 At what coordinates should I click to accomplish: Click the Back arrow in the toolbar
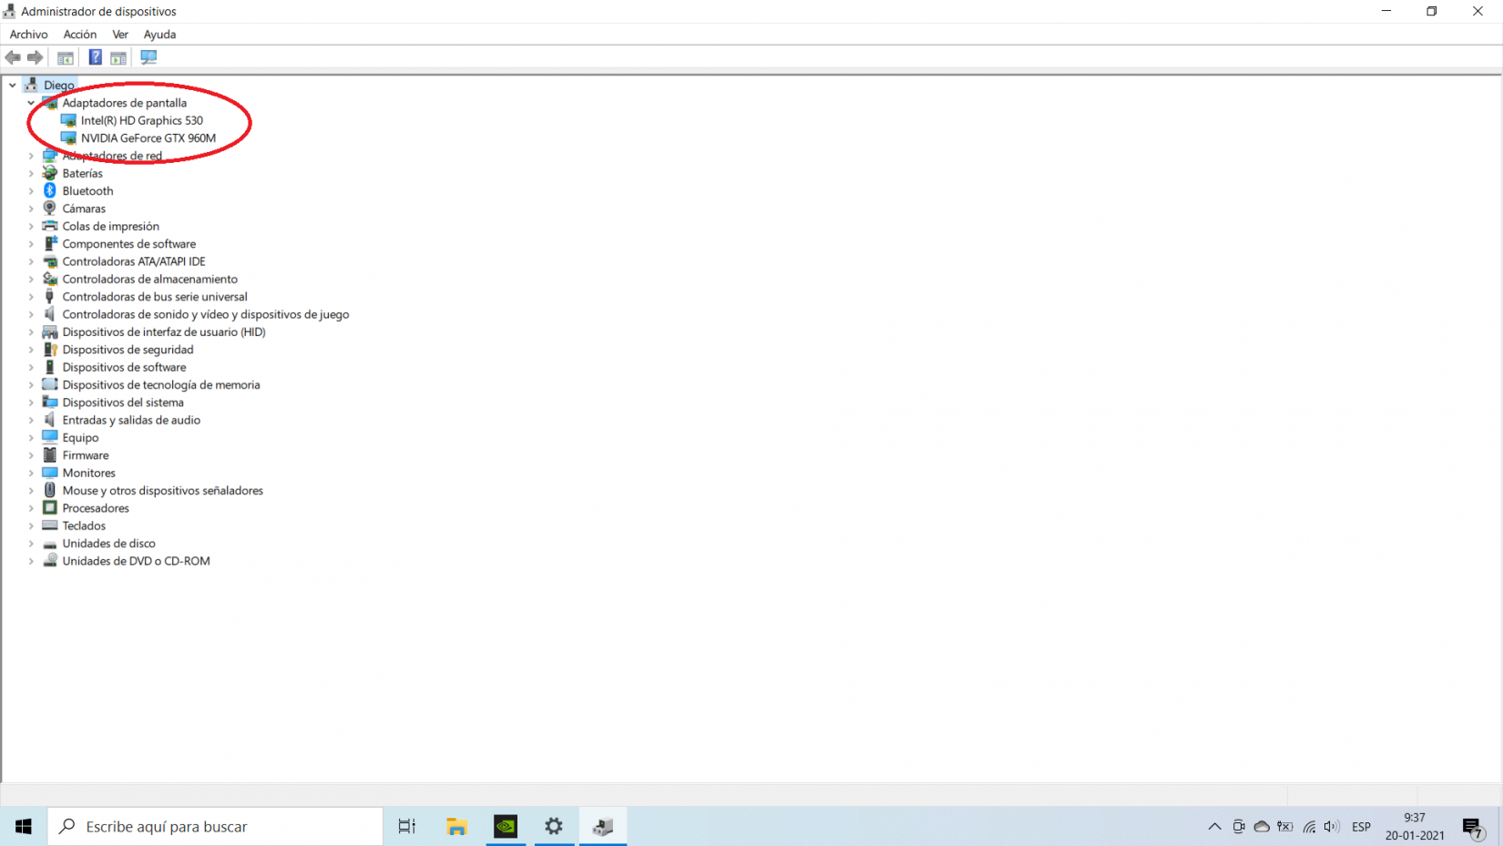(x=13, y=57)
